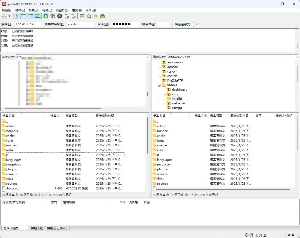
Task: Click the 快速連線 button
Action: pyautogui.click(x=183, y=24)
